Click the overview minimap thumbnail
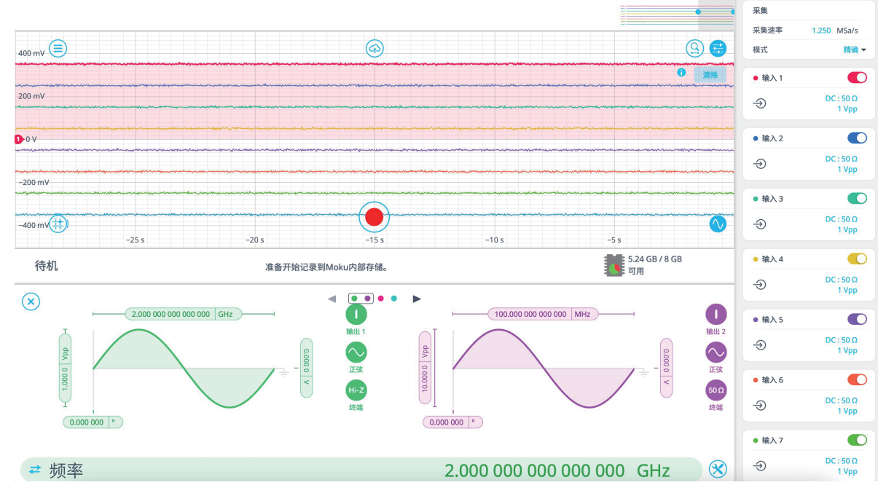Viewport: 878px width, 485px height. coord(677,15)
